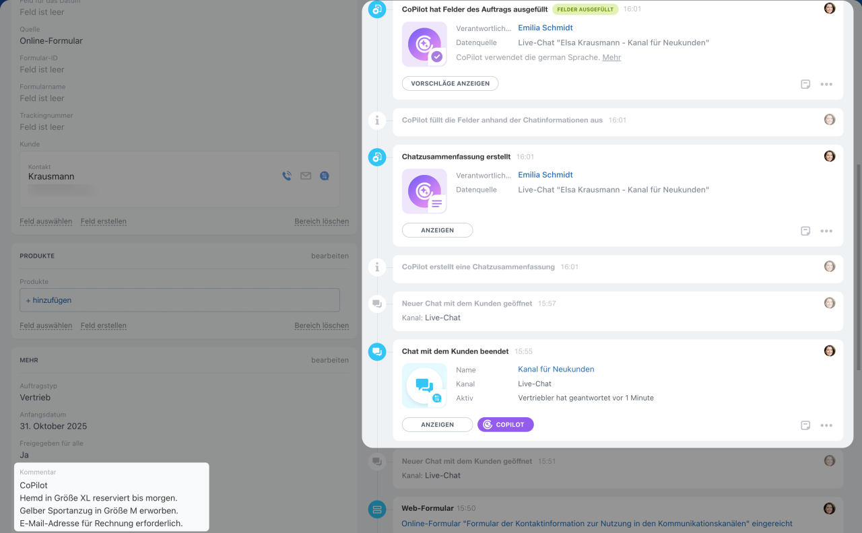This screenshot has width=862, height=533.
Task: Open 'Kanal für Neukunden' link
Action: point(556,369)
